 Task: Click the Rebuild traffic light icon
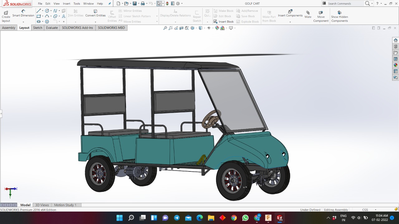pos(167,3)
